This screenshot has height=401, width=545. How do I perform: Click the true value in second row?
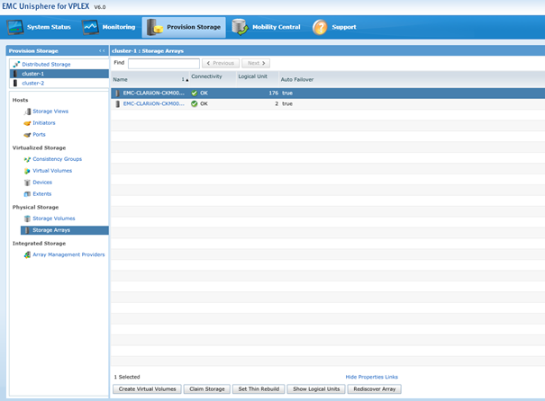pos(287,103)
